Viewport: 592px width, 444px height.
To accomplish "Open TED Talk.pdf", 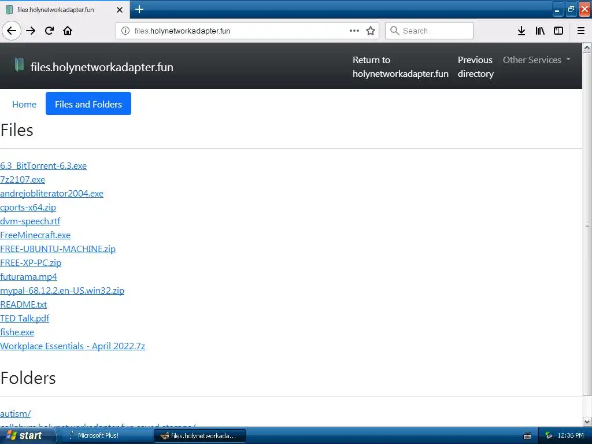I will [x=24, y=319].
